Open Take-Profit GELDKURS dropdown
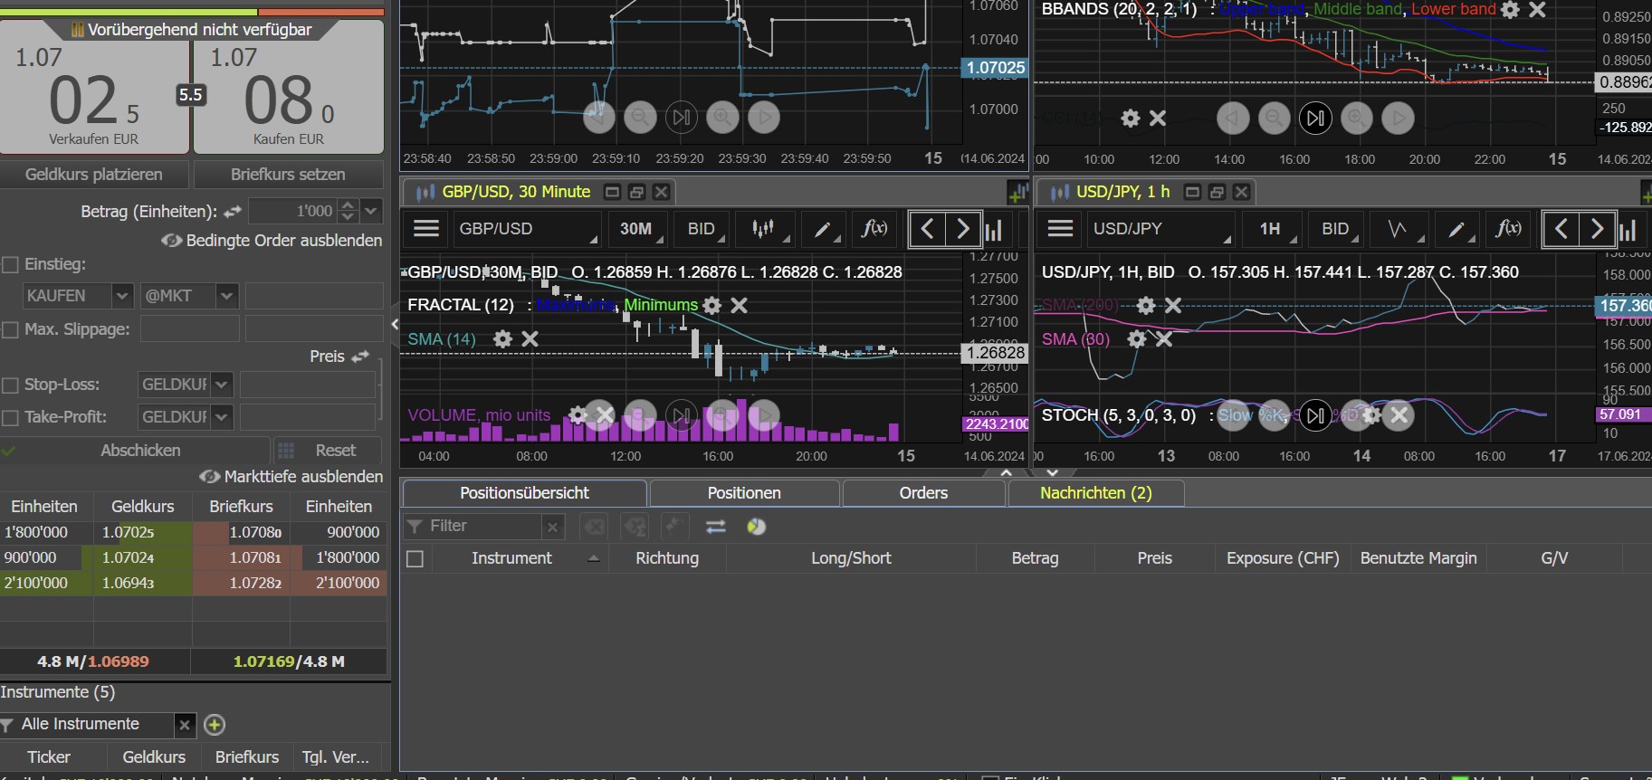The width and height of the screenshot is (1652, 780). [x=222, y=417]
